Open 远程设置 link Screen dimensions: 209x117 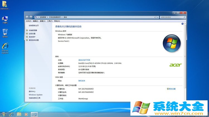[x=32, y=34]
